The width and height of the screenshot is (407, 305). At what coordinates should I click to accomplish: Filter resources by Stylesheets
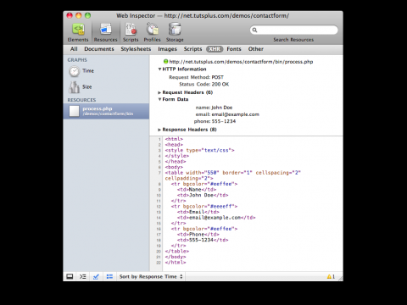point(136,49)
